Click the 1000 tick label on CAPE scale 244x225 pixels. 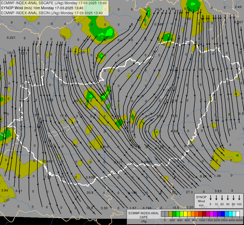[x=202, y=220]
